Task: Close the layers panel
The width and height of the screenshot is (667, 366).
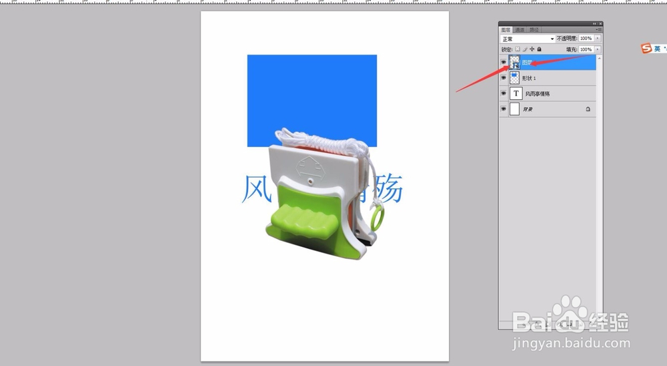Action: pos(600,24)
